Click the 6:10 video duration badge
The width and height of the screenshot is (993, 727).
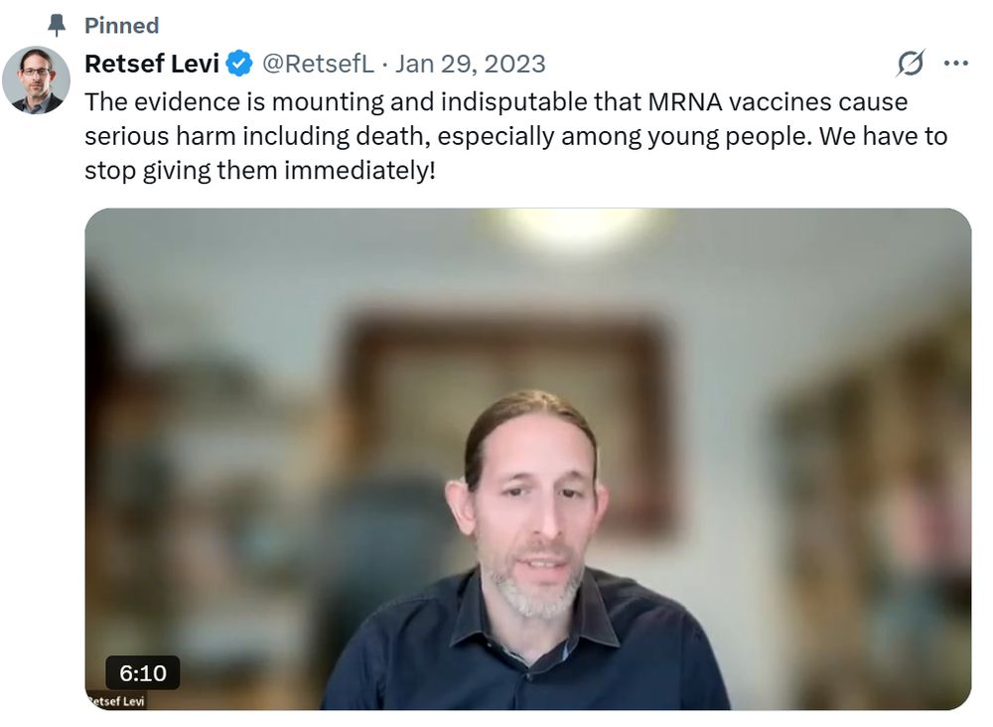[142, 672]
